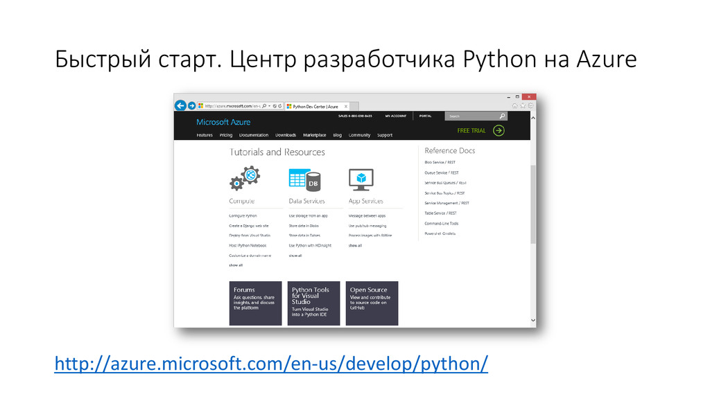This screenshot has width=710, height=399.
Task: Click the scrollbar down arrow
Action: pos(533,320)
